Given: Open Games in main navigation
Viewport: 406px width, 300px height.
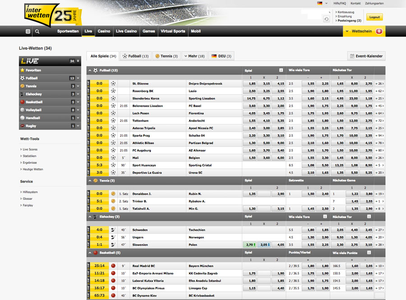Looking at the screenshot, I should coord(148,31).
